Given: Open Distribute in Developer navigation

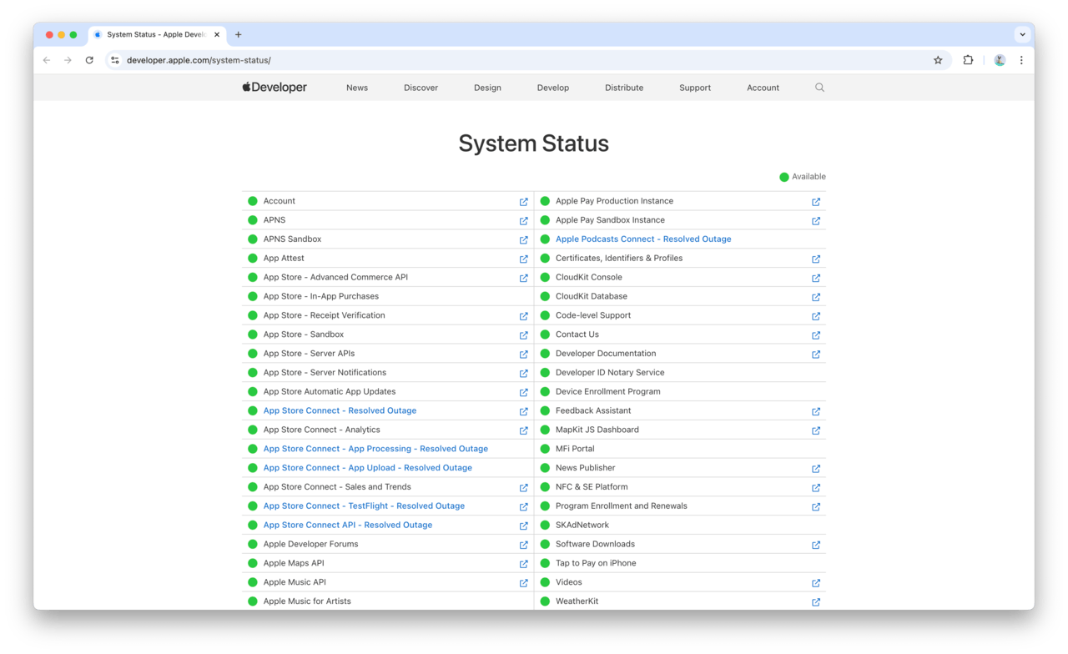Looking at the screenshot, I should (624, 88).
